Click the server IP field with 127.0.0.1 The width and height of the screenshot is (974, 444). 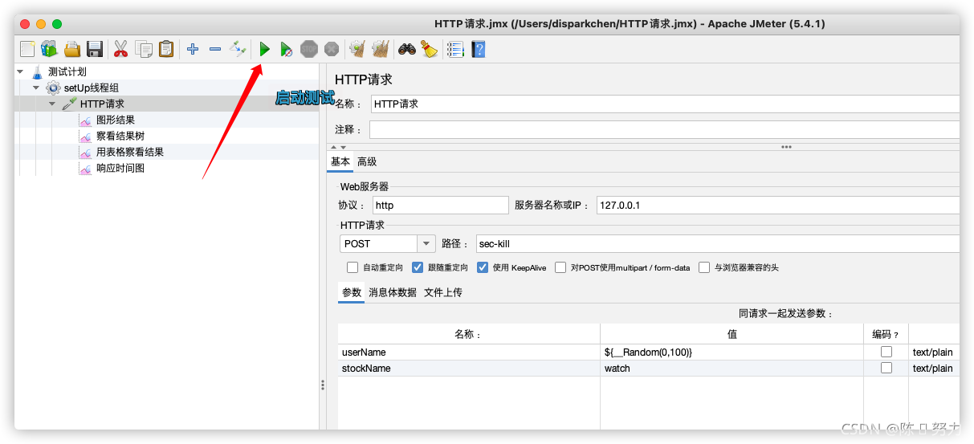778,205
